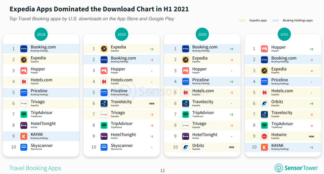Click the HotelTonight icon in the 2019 column
The width and height of the screenshot is (324, 174).
pyautogui.click(x=104, y=136)
